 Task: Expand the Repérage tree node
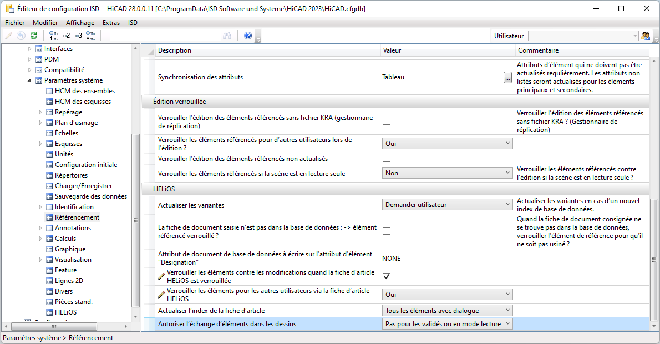click(40, 112)
